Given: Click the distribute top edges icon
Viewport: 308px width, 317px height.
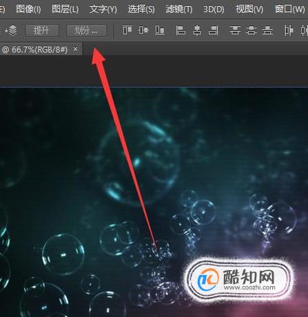Looking at the screenshot, I should (235, 30).
